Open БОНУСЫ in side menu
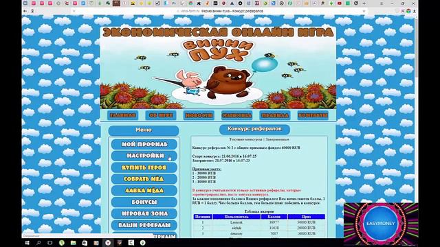 coord(144,202)
